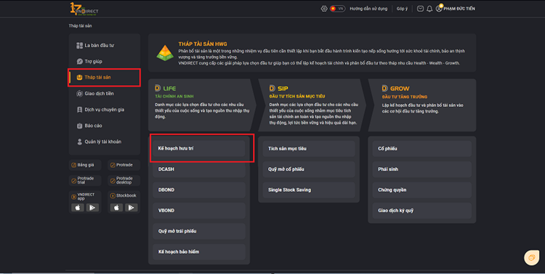
Task: Open the Phái sinh option
Action: [x=422, y=169]
